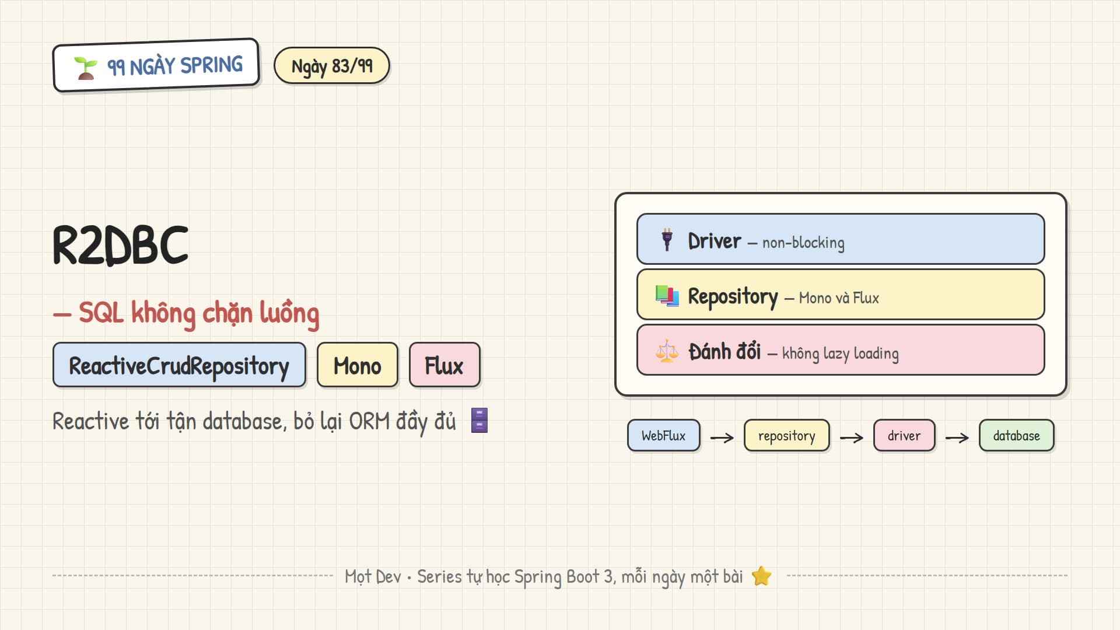Click the arrow between WebFlux and repository

pyautogui.click(x=722, y=437)
